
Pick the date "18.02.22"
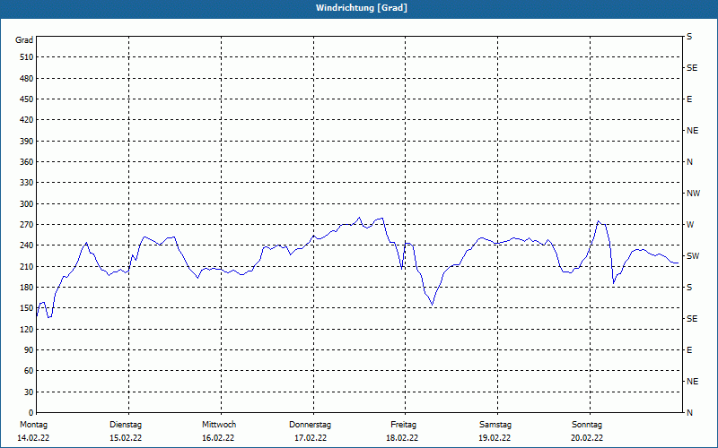click(x=402, y=438)
